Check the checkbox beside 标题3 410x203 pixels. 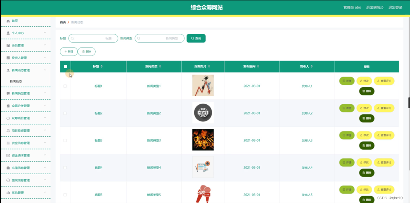65,140
